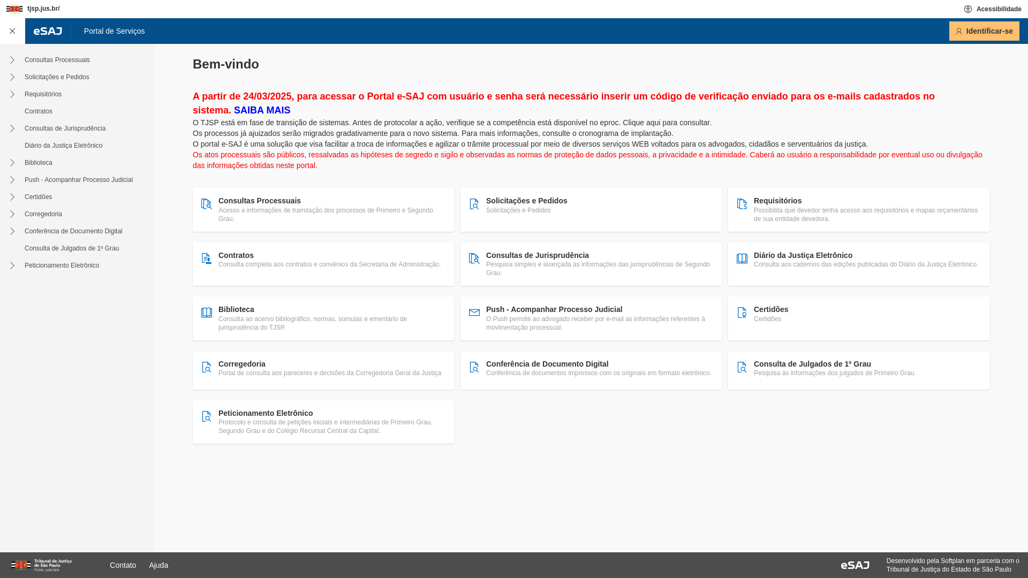Click Consulta de Julgados de 1º Grau card icon

(x=742, y=367)
